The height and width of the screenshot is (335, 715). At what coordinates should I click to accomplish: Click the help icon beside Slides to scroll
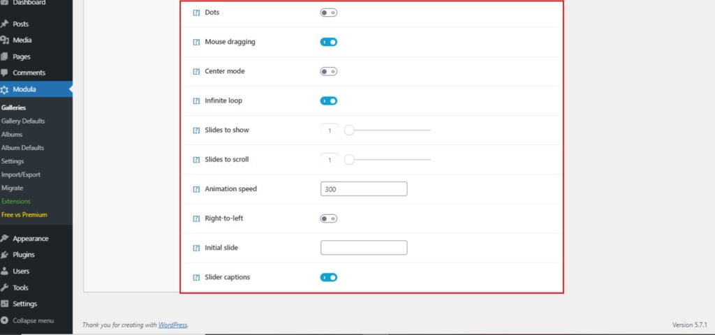tap(196, 160)
